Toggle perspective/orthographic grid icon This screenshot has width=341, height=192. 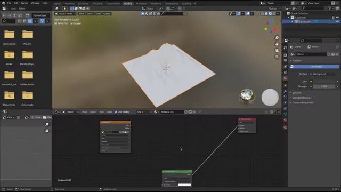click(x=277, y=57)
